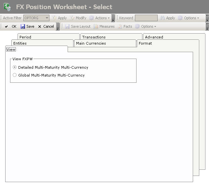
Task: Open Measures via its chart icon
Action: click(96, 26)
